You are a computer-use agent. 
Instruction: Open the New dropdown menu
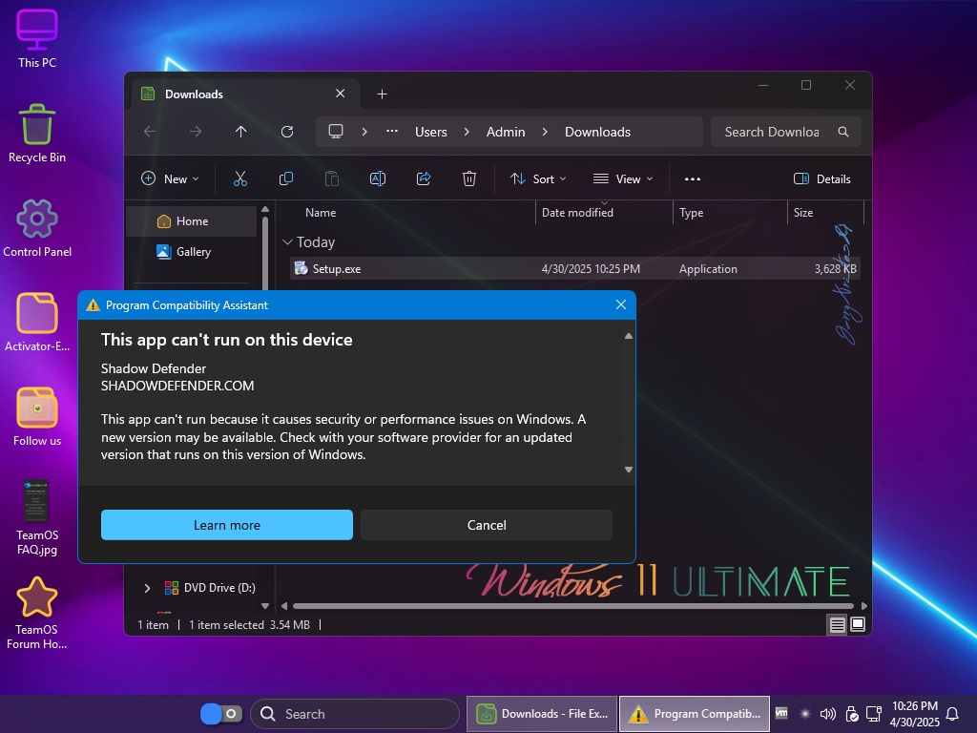(x=170, y=178)
